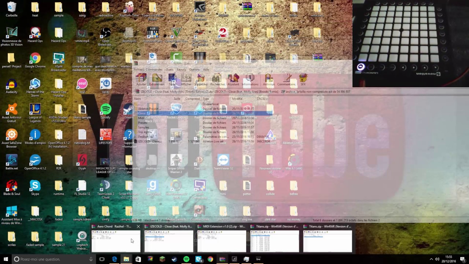The width and height of the screenshot is (469, 264).
Task: Open the Popcorn-Time desktop shortcut
Action: click(129, 10)
